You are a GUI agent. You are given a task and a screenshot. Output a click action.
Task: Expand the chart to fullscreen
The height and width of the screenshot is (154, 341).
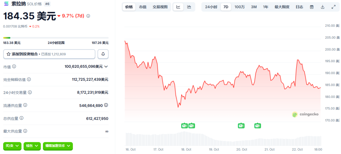click(333, 7)
